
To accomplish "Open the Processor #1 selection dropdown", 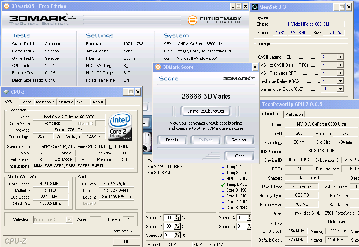I will (x=69, y=220).
